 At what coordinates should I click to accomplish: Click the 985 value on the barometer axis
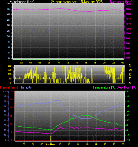click(x=128, y=48)
